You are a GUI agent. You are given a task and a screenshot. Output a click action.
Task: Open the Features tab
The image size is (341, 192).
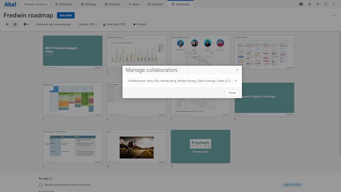(x=155, y=4)
